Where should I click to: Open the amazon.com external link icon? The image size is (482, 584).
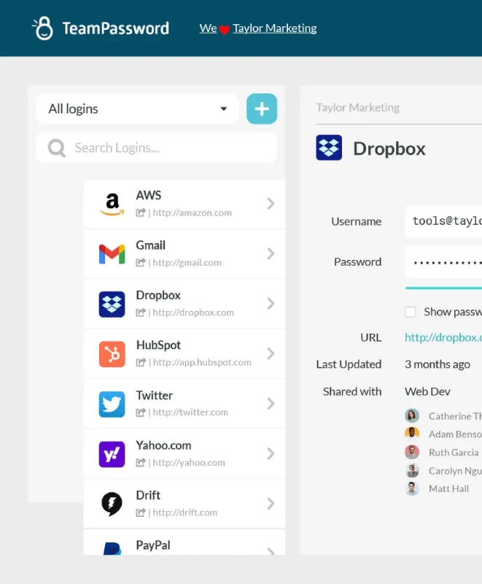point(141,212)
